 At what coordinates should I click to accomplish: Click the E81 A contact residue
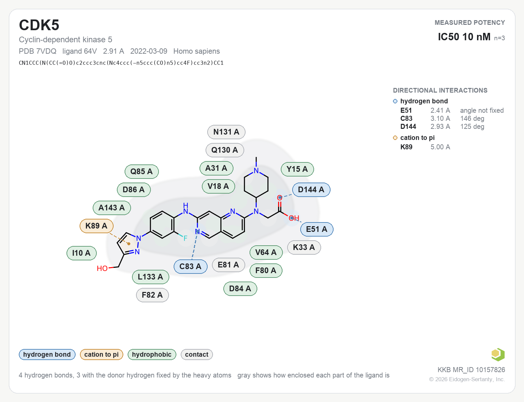(228, 265)
